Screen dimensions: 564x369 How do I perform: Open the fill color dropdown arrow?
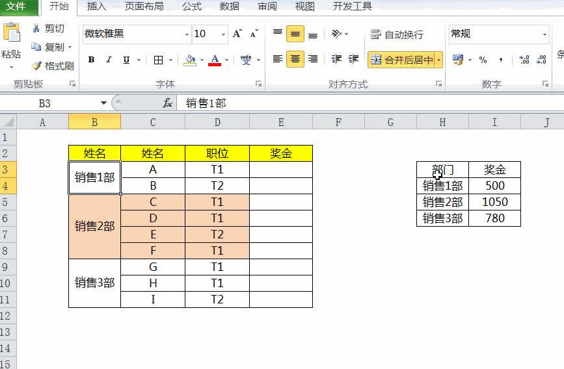[x=202, y=60]
